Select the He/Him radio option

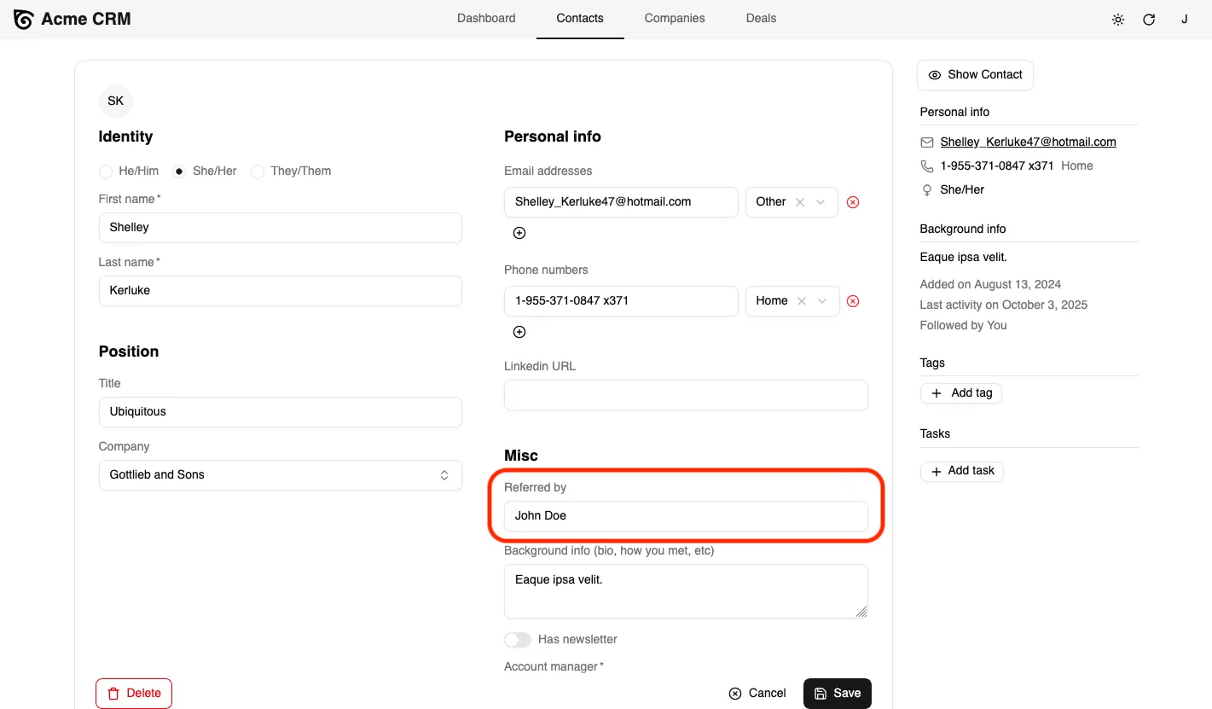(106, 171)
